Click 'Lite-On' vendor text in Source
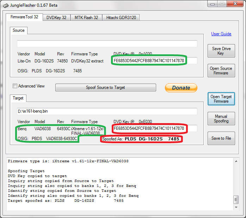This screenshot has width=246, height=218. coord(24,61)
